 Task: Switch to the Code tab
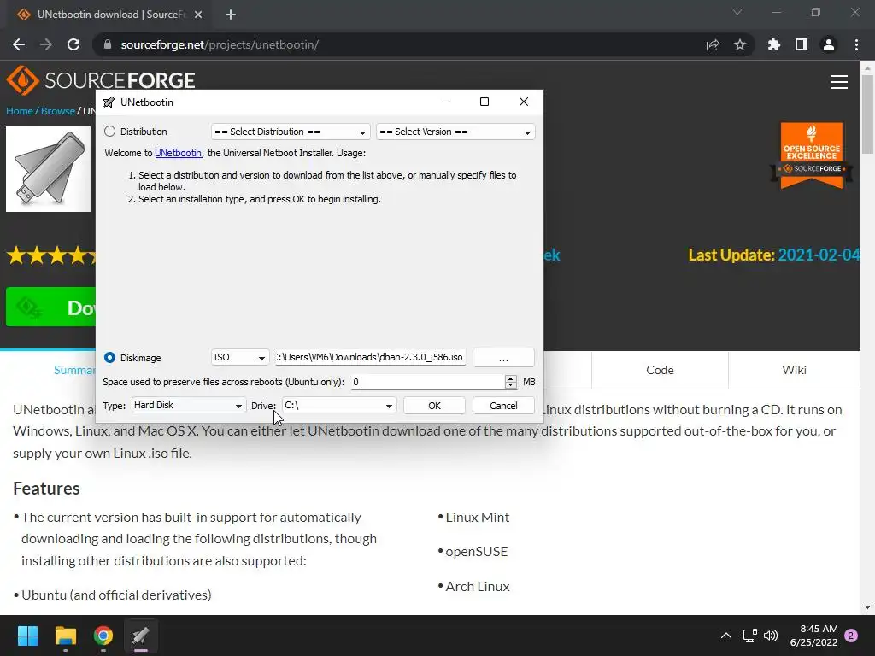click(x=660, y=370)
